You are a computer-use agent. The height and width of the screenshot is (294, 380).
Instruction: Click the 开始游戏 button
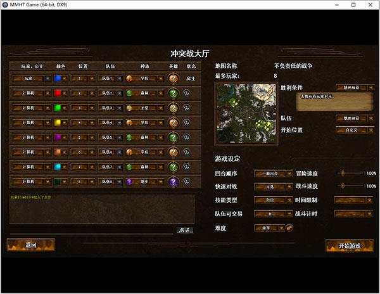coord(350,246)
